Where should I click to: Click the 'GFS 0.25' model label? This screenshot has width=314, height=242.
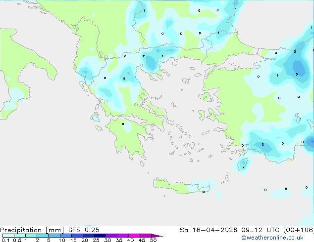[84, 230]
